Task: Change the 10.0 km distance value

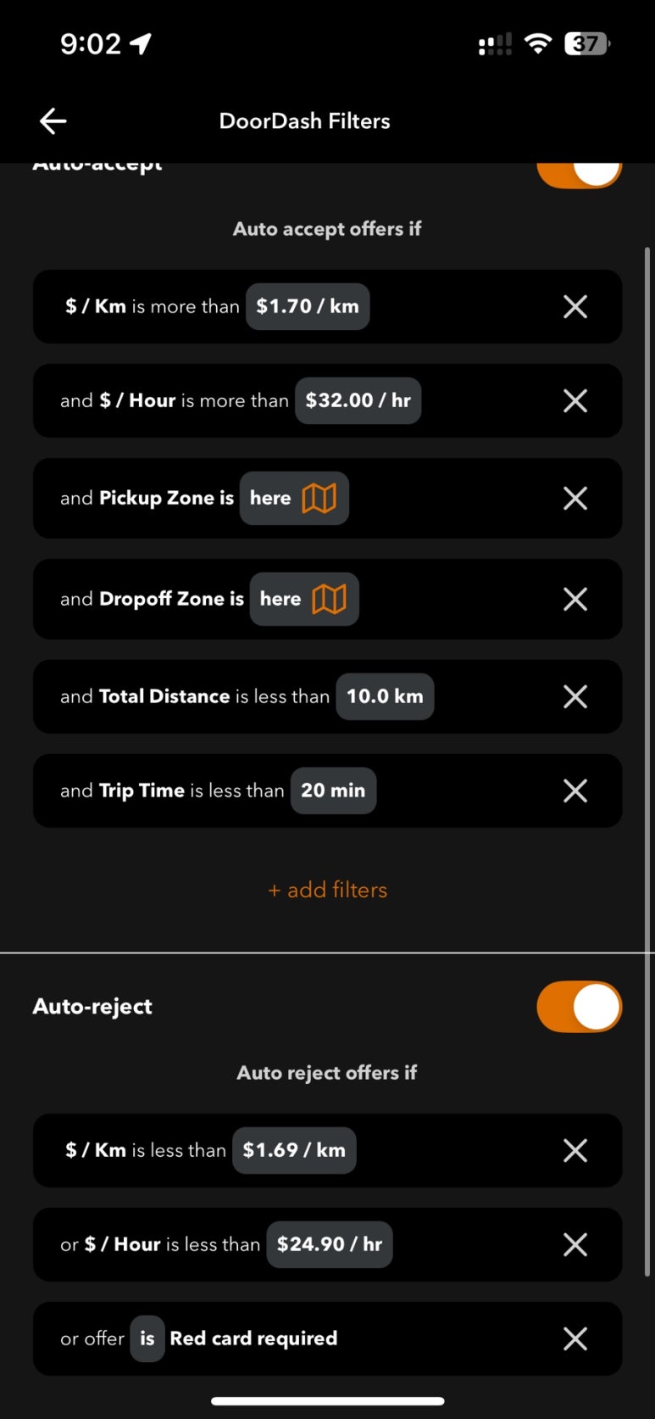Action: point(385,696)
